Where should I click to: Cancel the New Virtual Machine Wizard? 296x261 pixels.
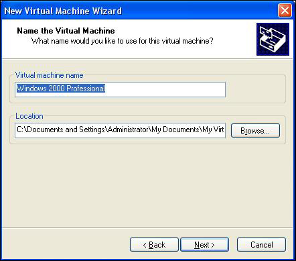[261, 244]
